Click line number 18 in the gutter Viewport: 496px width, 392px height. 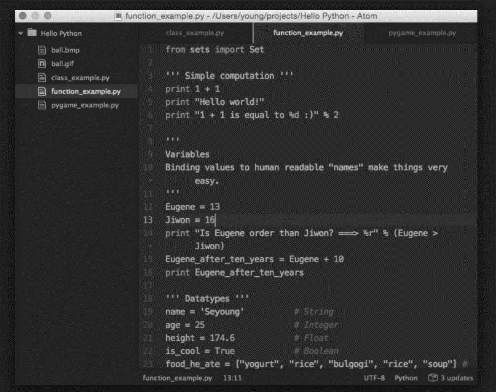tap(148, 298)
